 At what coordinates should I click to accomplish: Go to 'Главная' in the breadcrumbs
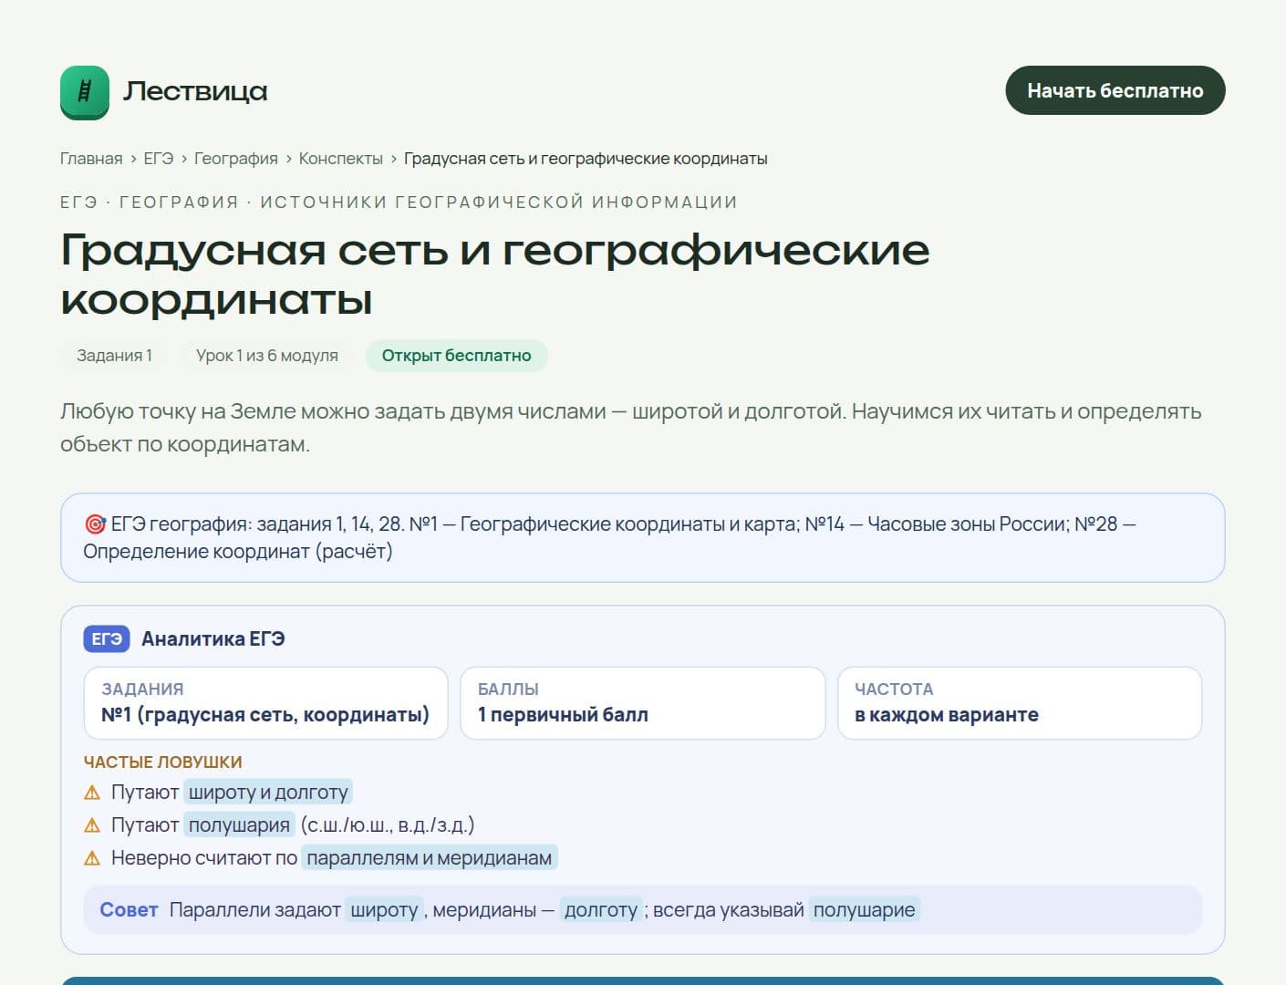[x=91, y=159]
